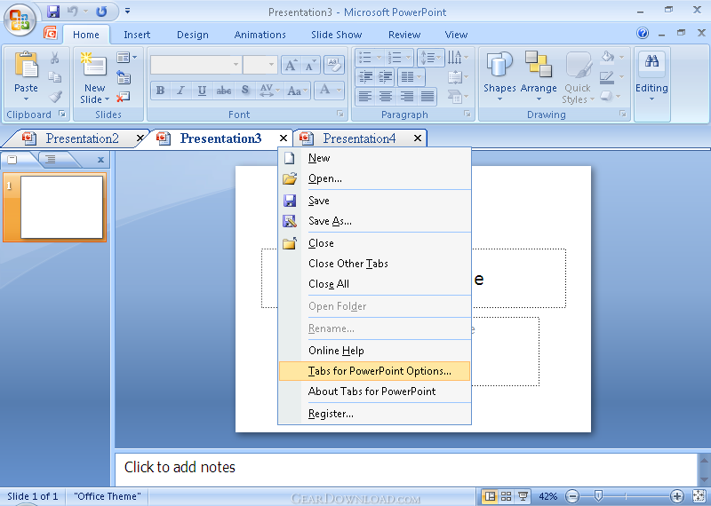The height and width of the screenshot is (506, 711).
Task: Click the Reset slide icon
Action: pos(124,77)
